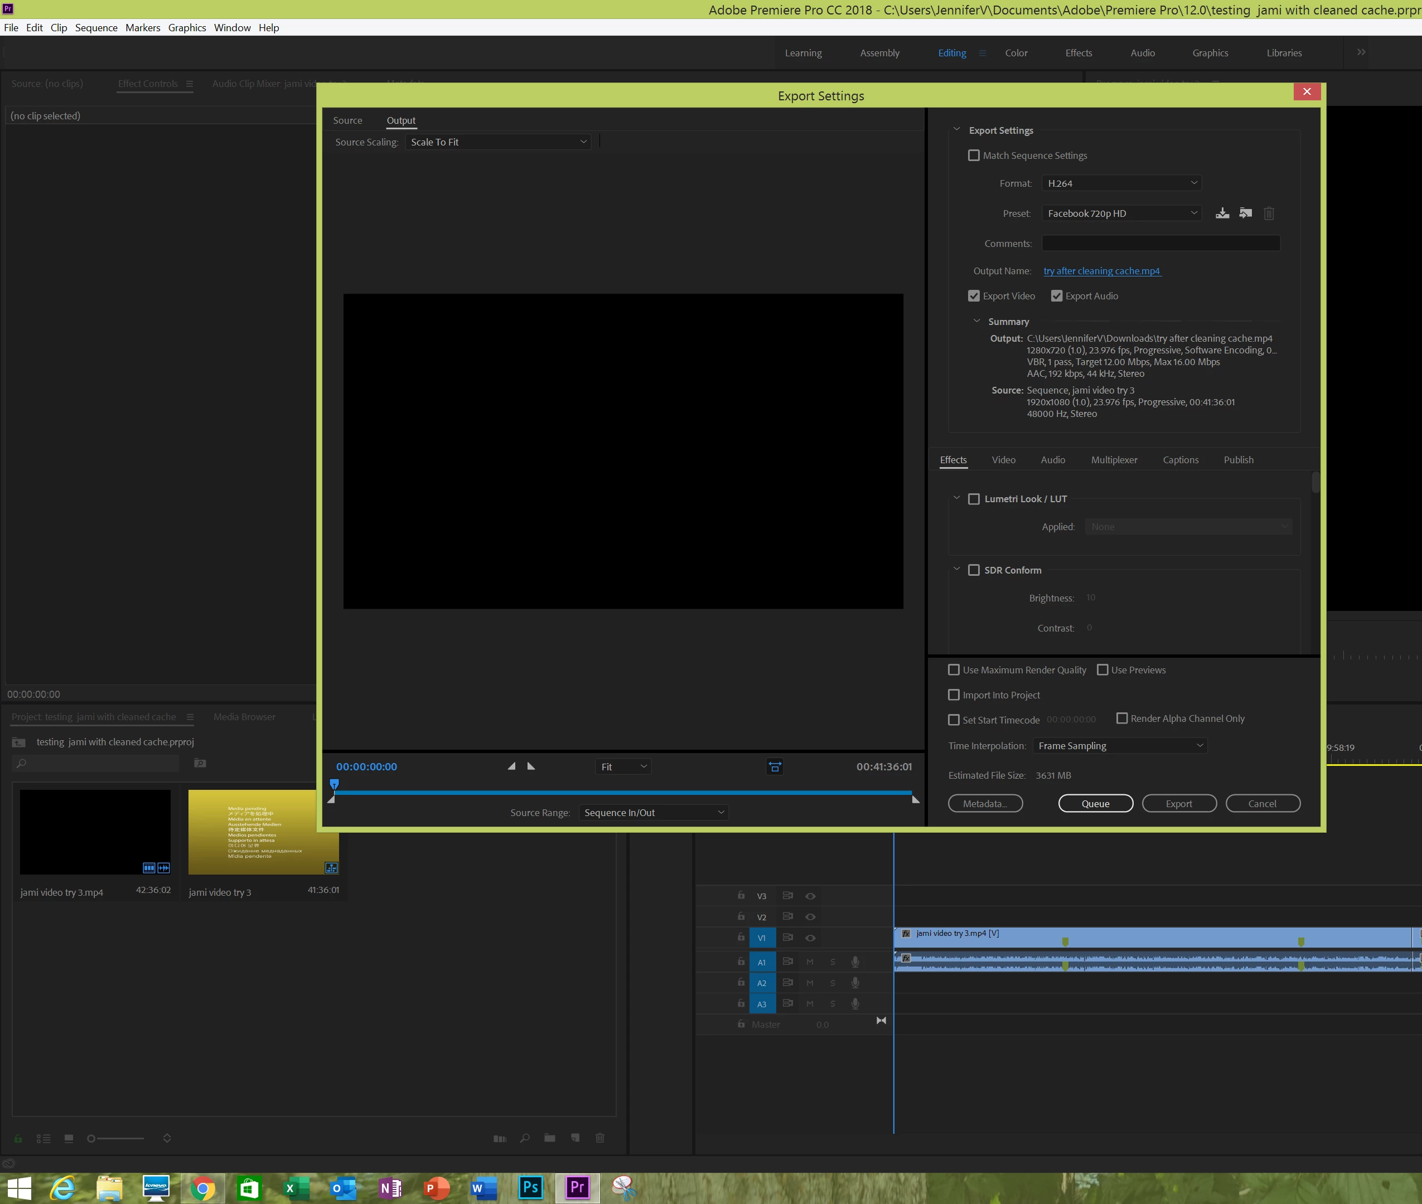Click the Import Preset icon
1422x1204 pixels.
tap(1246, 213)
